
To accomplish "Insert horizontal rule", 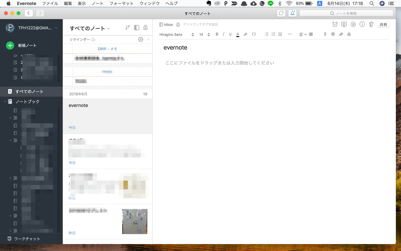I will click(x=290, y=34).
